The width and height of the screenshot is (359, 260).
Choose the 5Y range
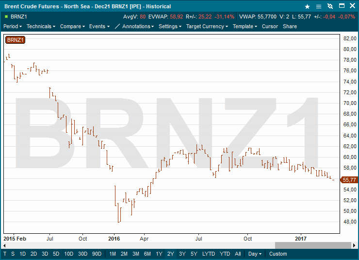point(194,254)
